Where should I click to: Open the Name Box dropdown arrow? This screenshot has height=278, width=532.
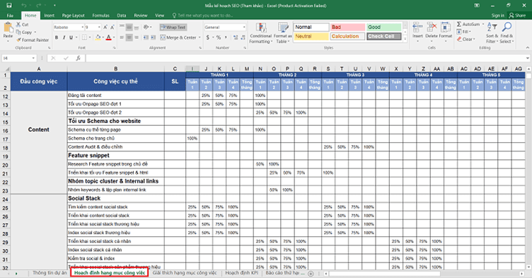[33, 59]
